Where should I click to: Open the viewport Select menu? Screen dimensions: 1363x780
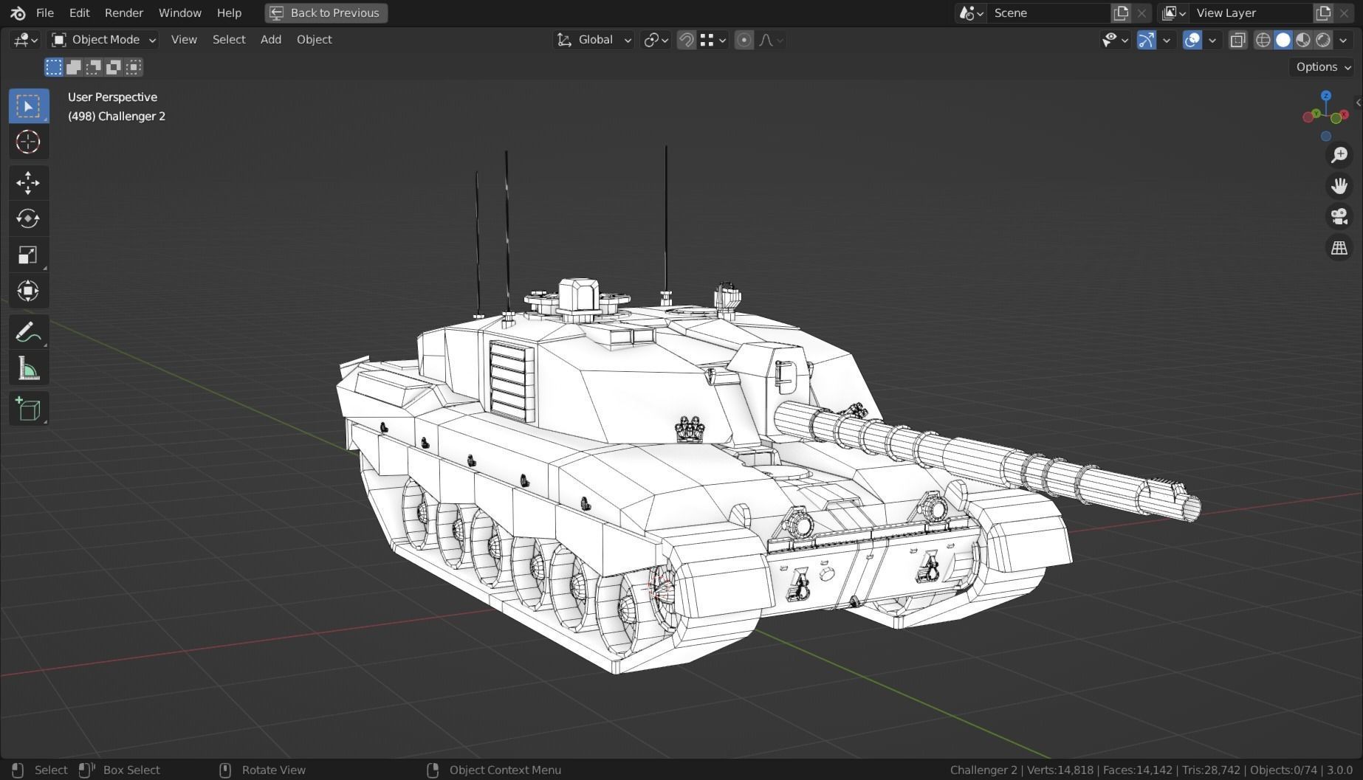tap(229, 40)
